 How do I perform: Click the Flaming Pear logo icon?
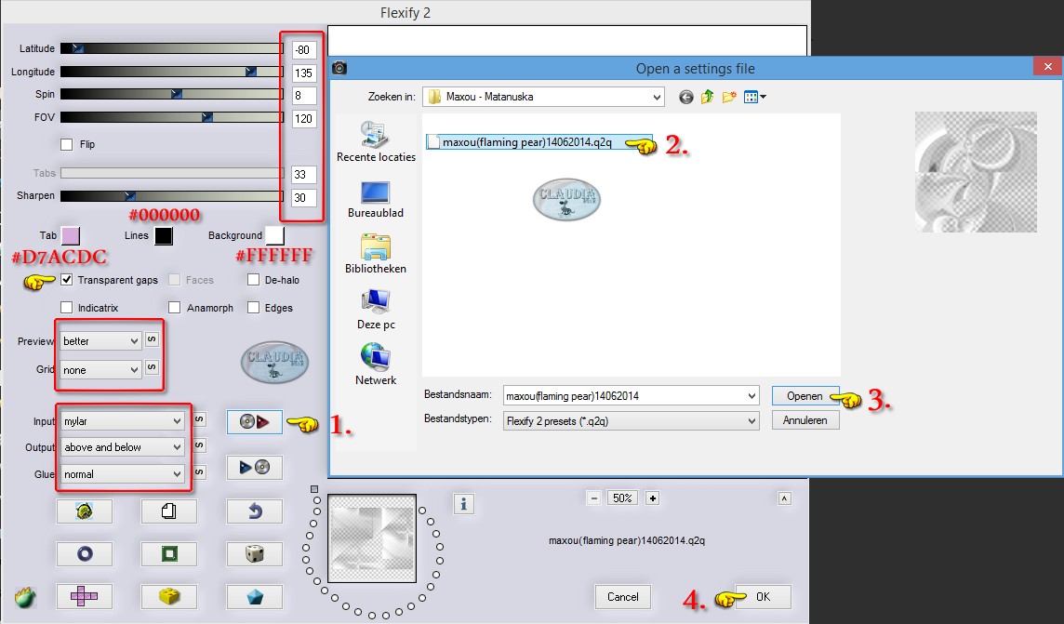pos(25,598)
